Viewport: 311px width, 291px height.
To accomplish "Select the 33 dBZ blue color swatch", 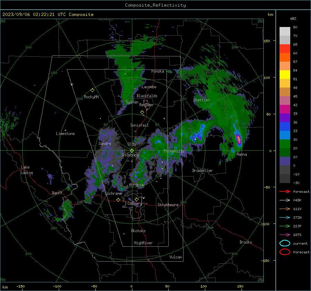I will pyautogui.click(x=285, y=126).
